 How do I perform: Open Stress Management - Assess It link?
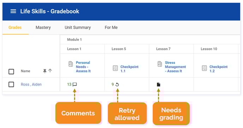tap(175, 67)
